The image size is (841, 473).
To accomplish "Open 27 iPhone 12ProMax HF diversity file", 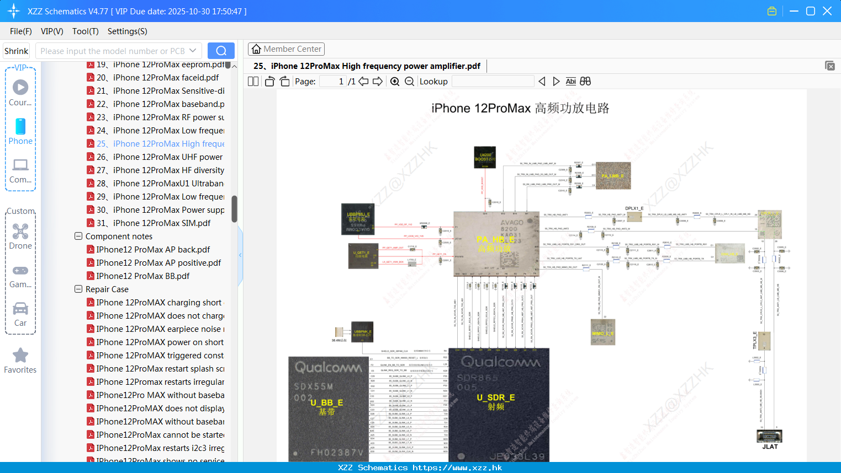I will [155, 170].
